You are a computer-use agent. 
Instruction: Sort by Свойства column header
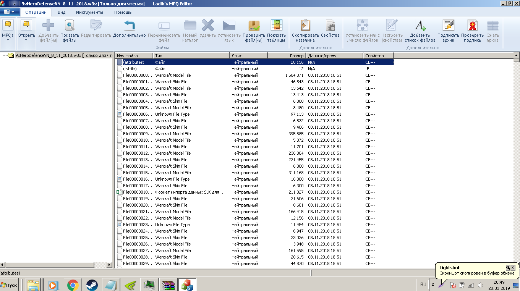(x=379, y=56)
